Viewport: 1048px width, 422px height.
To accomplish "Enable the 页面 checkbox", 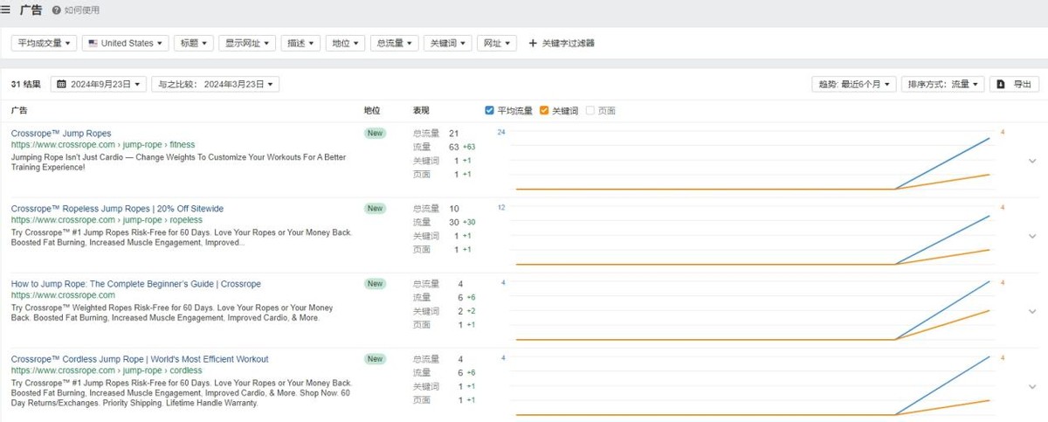I will pos(590,111).
